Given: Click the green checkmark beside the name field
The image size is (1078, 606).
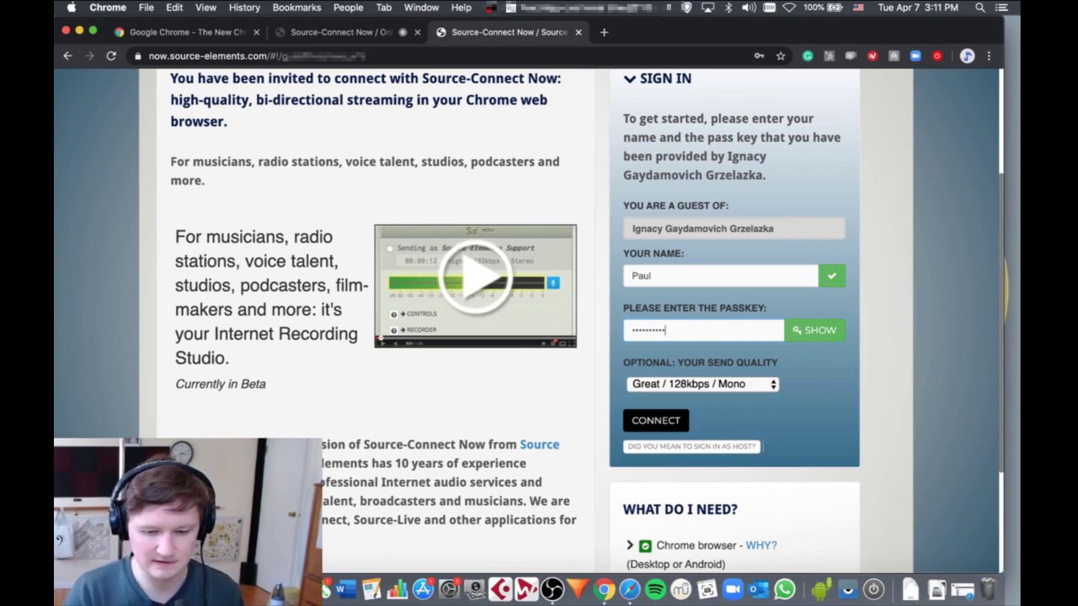Looking at the screenshot, I should click(831, 275).
